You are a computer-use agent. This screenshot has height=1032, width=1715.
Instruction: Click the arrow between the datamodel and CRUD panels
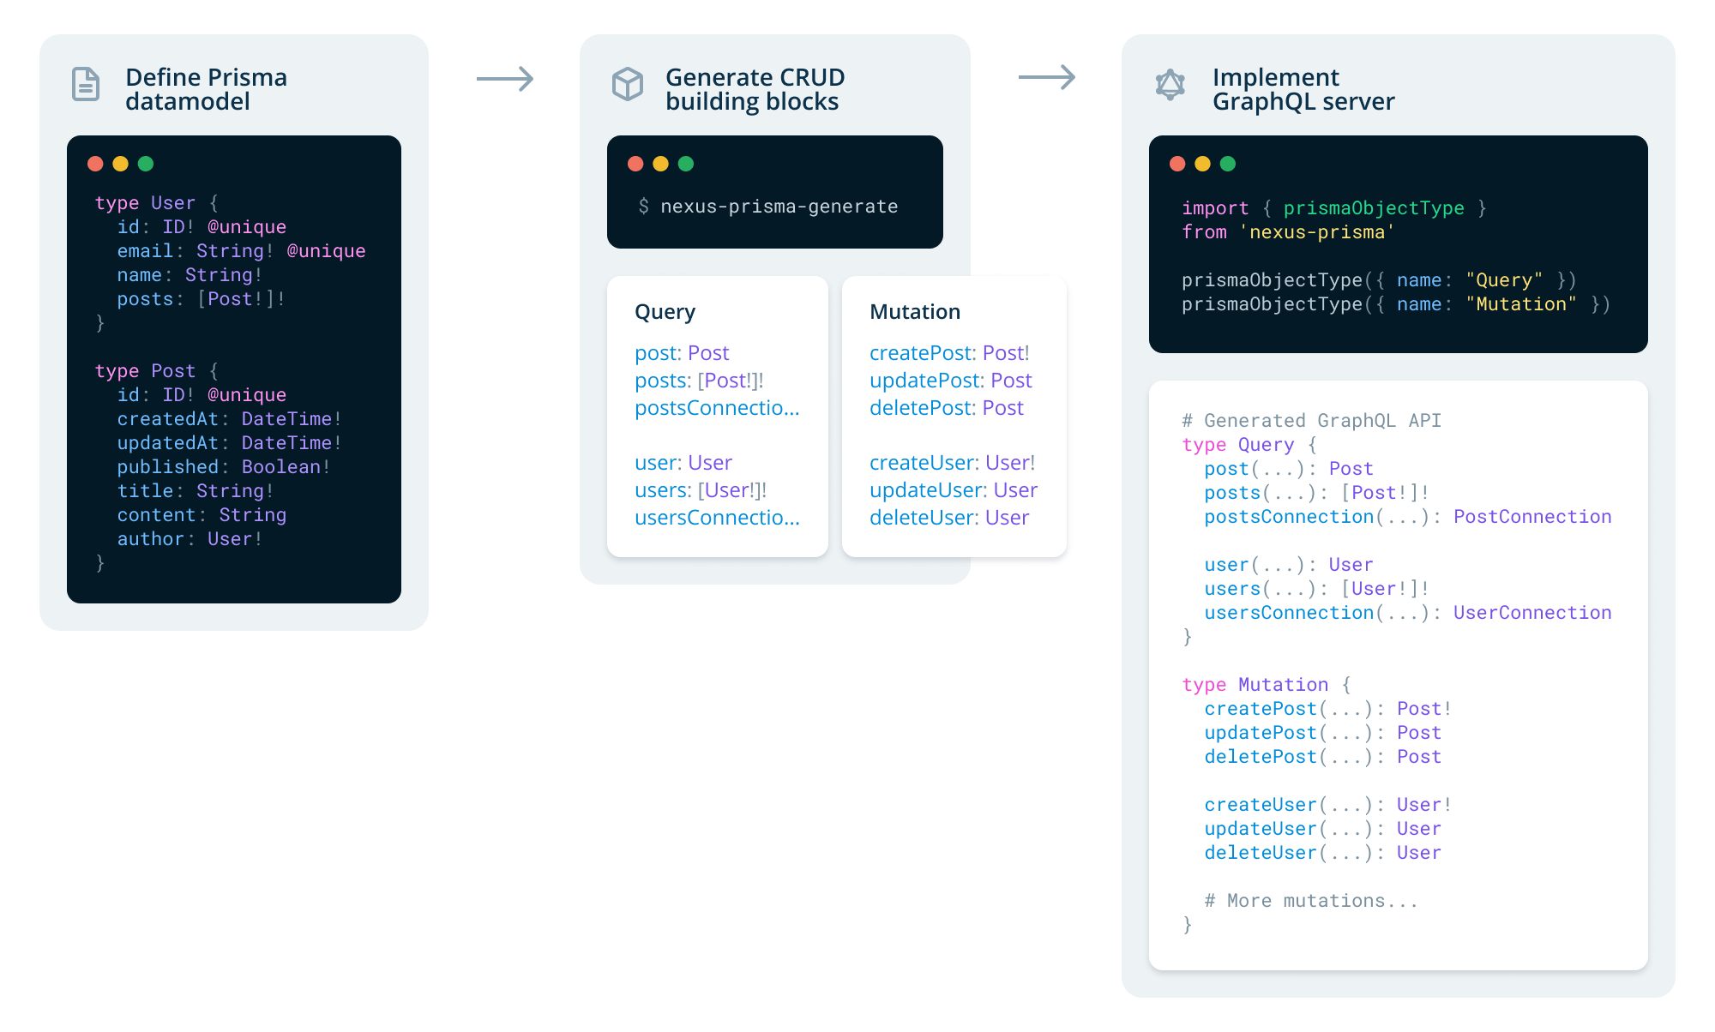click(505, 79)
